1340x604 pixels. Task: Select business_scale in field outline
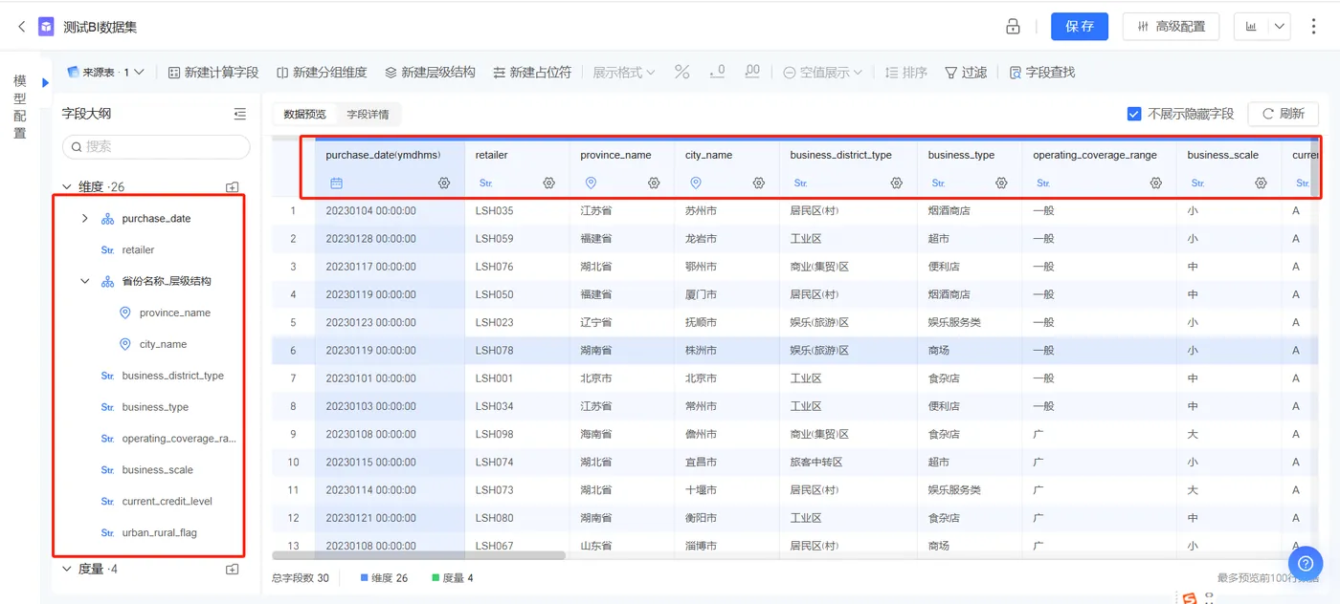point(157,470)
